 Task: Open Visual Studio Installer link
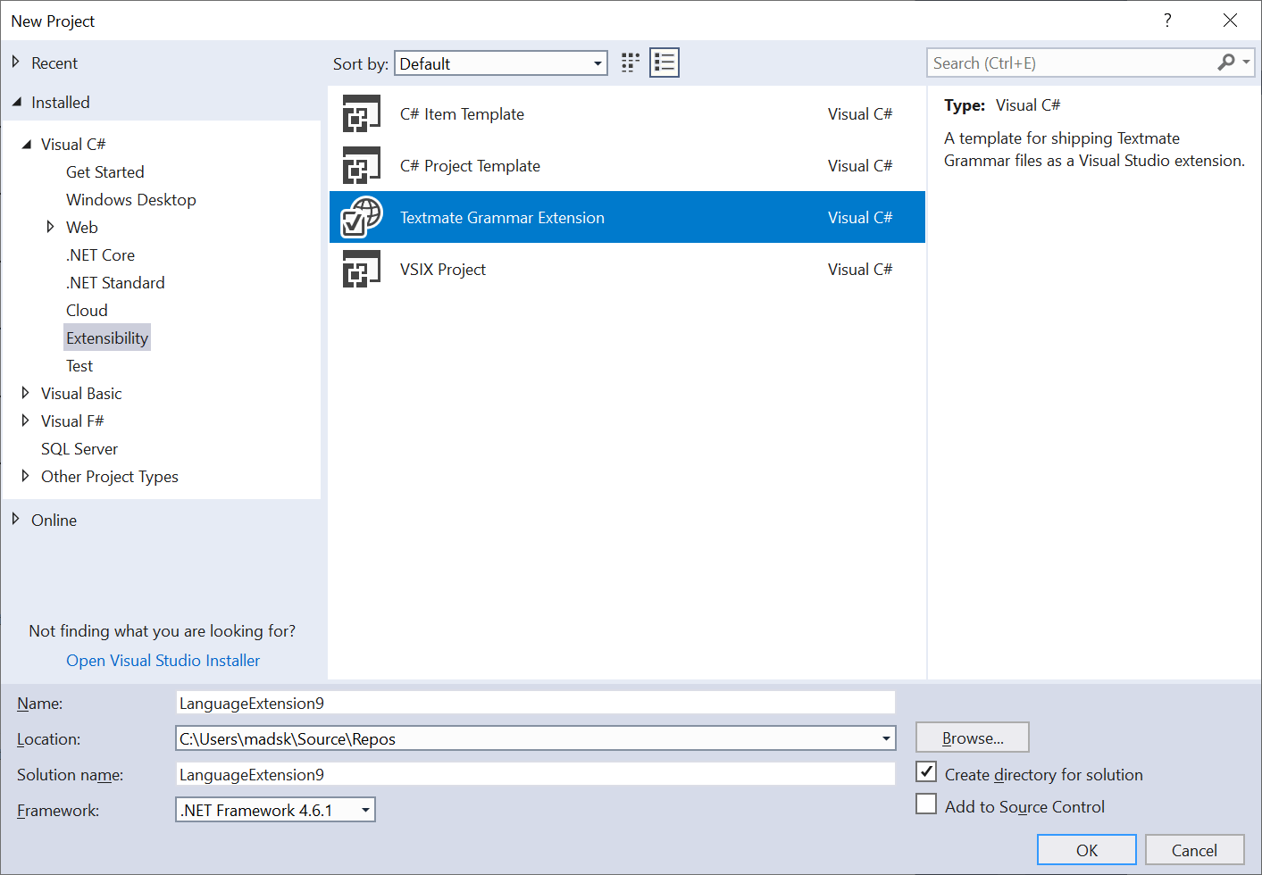click(163, 660)
